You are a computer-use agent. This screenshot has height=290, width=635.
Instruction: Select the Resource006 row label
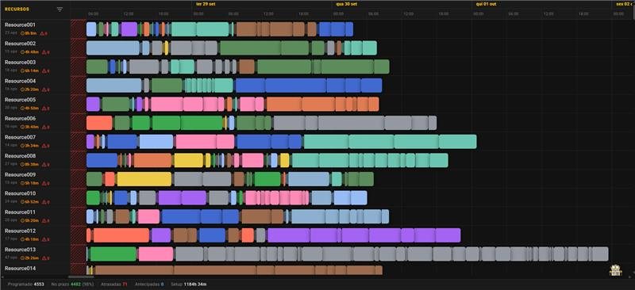point(21,119)
